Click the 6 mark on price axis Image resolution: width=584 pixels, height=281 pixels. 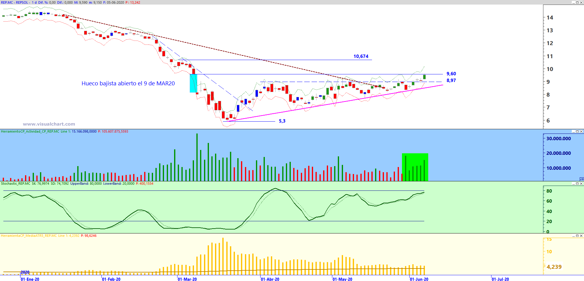pyautogui.click(x=548, y=121)
